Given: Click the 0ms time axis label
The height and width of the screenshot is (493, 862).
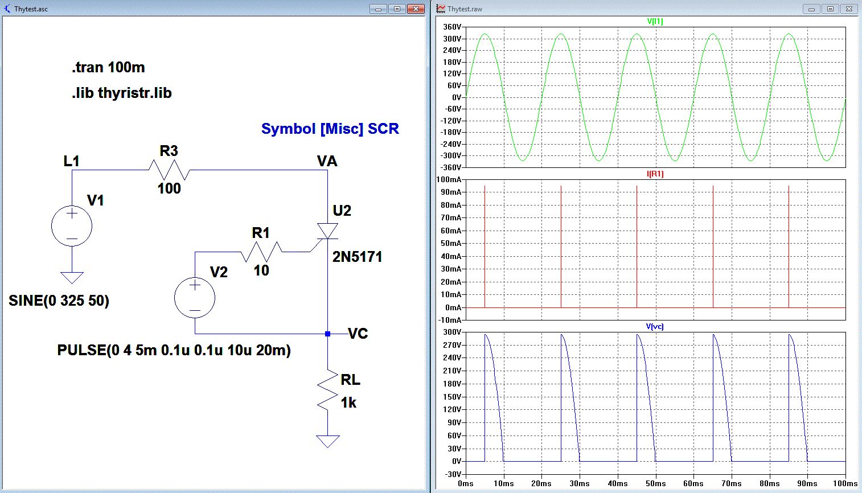Looking at the screenshot, I should (x=466, y=483).
